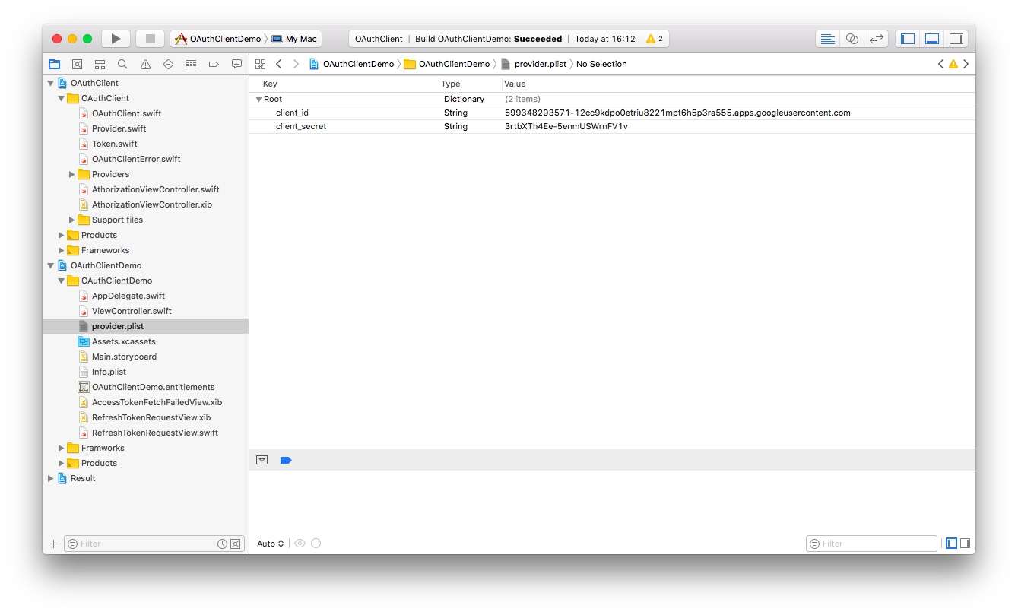Open the Find navigator magnifier icon

click(x=122, y=64)
